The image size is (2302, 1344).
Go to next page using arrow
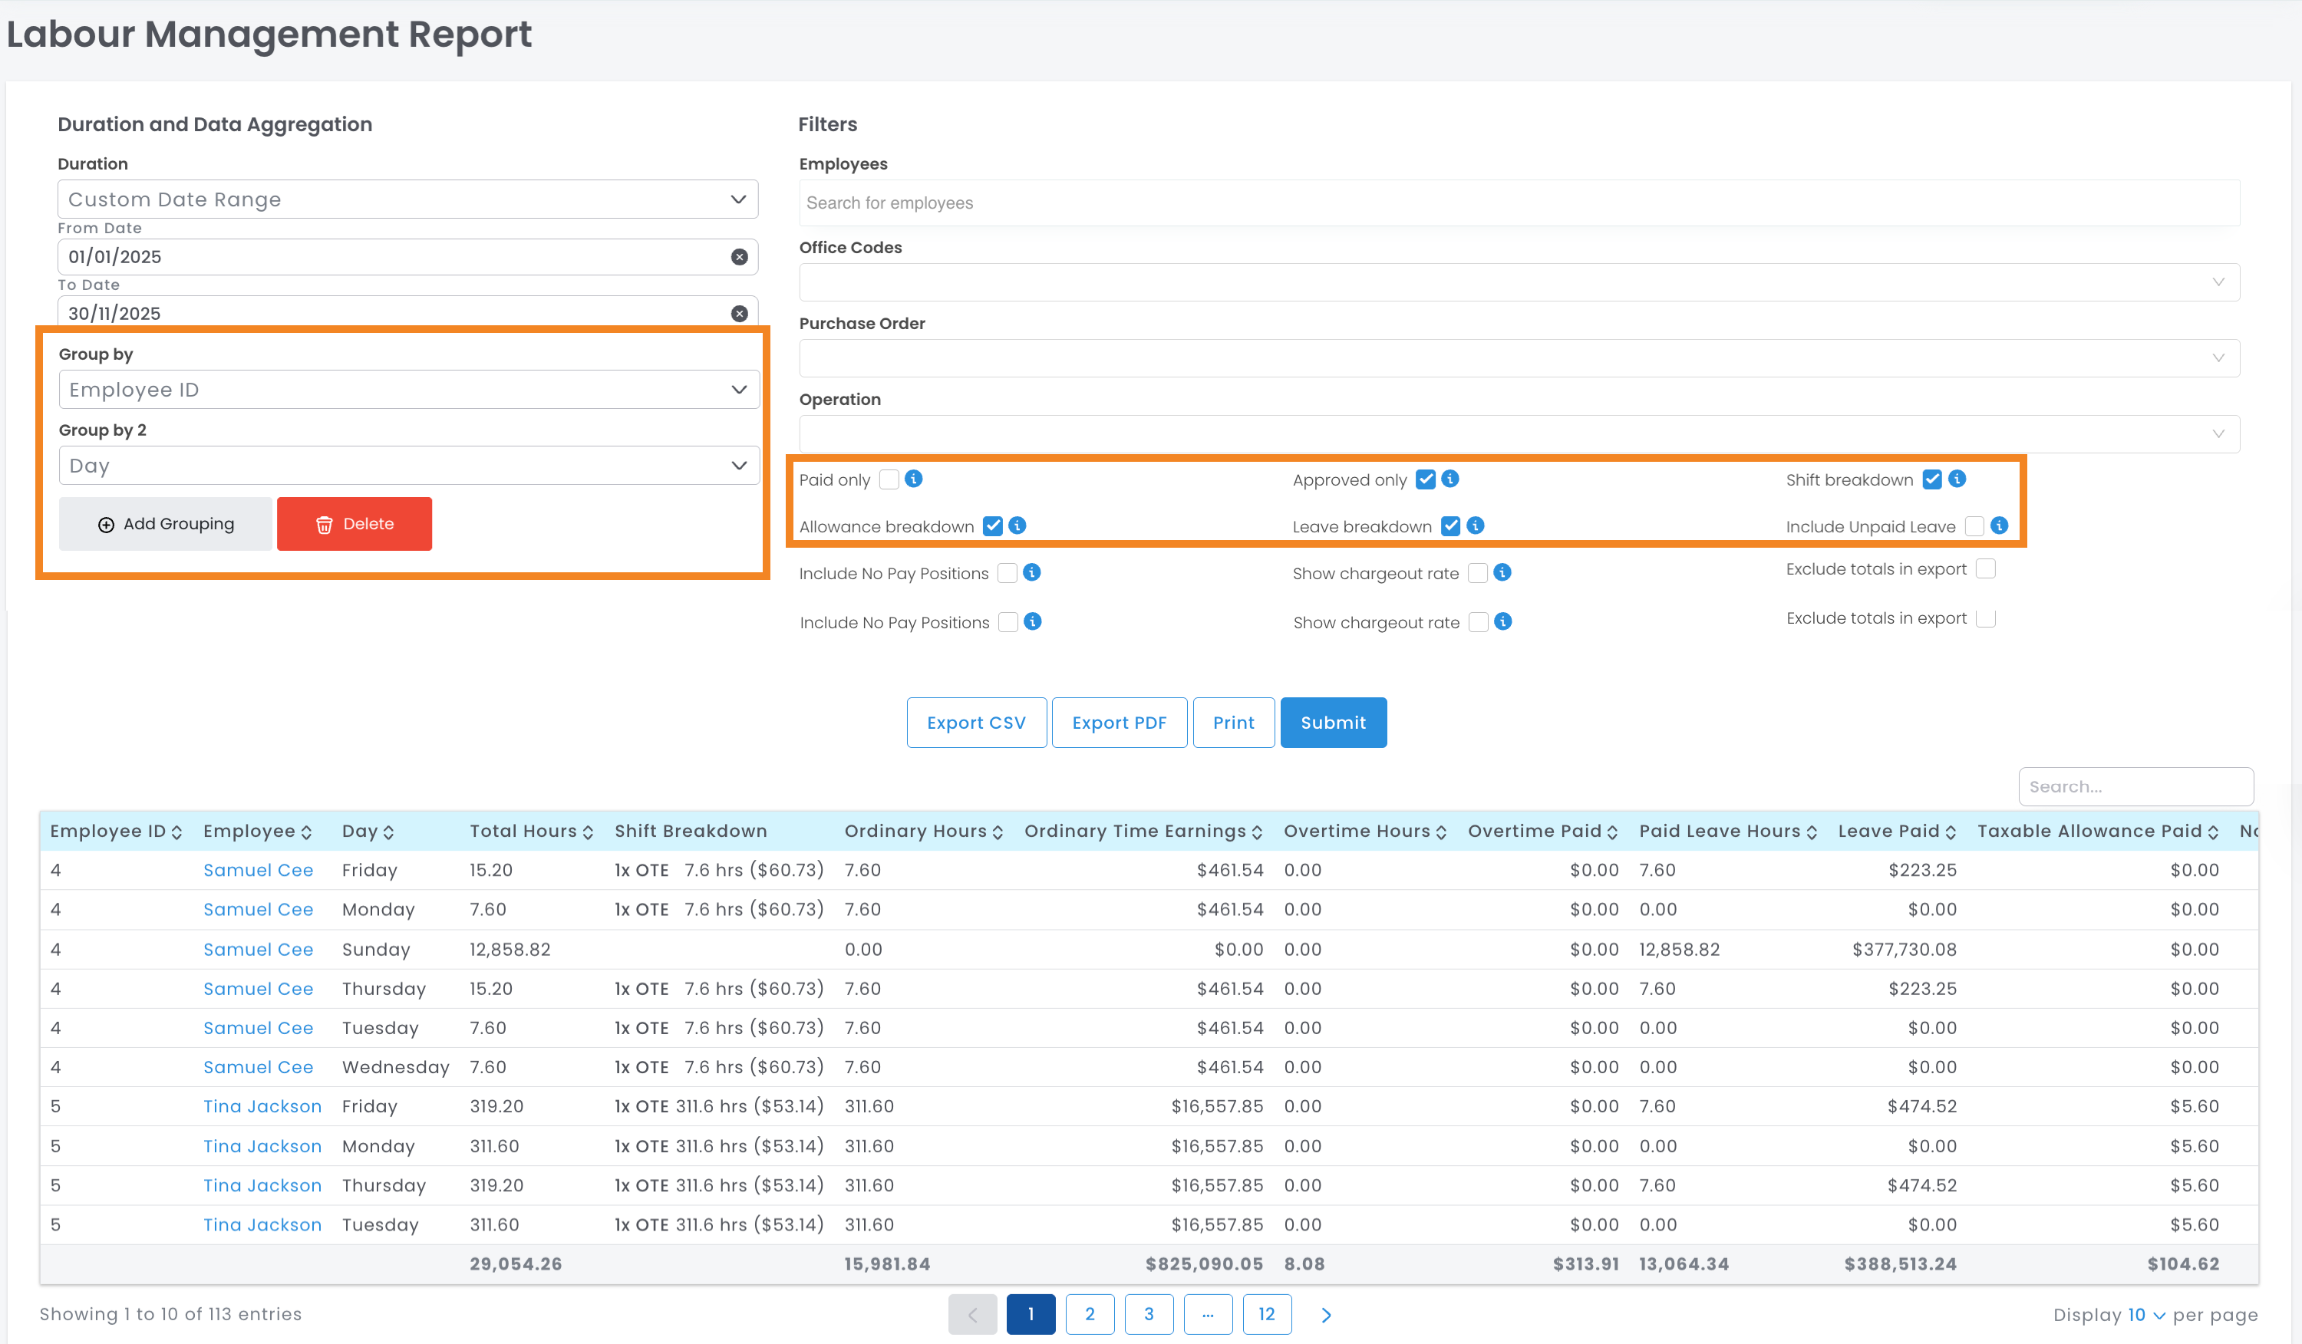1325,1314
